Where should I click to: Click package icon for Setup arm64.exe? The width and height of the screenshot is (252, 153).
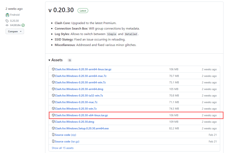pyautogui.click(x=53, y=128)
